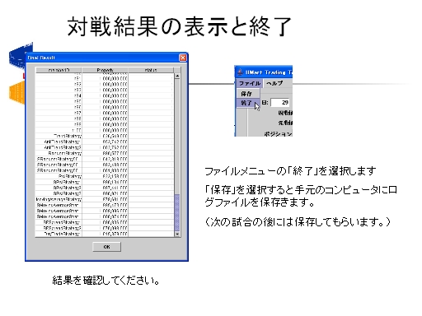Viewport: 422px width, 316px height.
Task: Click the scroll down arrow of results table
Action: [177, 234]
